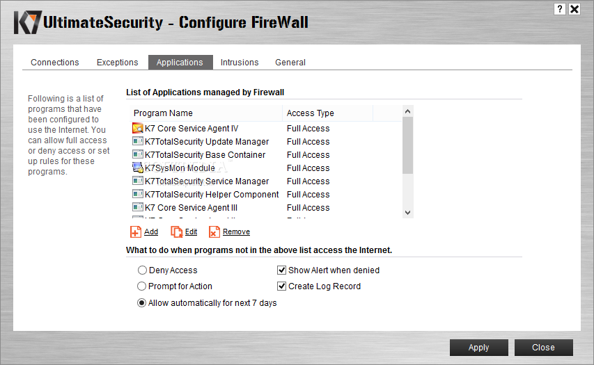Select the K7 Core Service Agent IV icon
Screen dimensions: 594x365
coord(137,128)
